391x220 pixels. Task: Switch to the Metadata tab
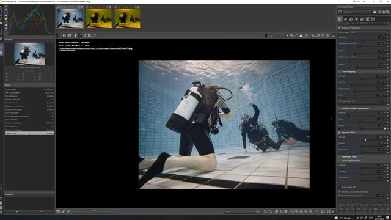(373, 19)
